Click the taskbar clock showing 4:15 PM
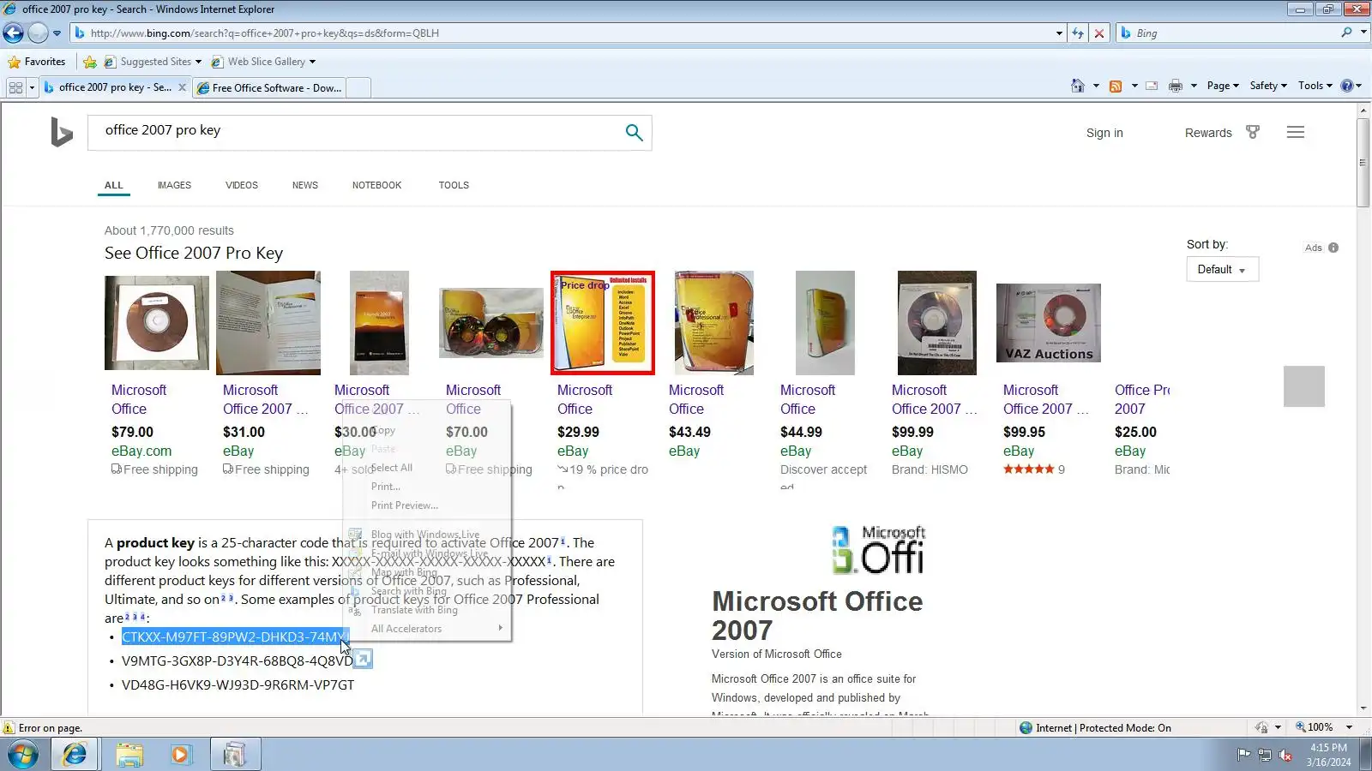Image resolution: width=1372 pixels, height=771 pixels. pos(1328,755)
